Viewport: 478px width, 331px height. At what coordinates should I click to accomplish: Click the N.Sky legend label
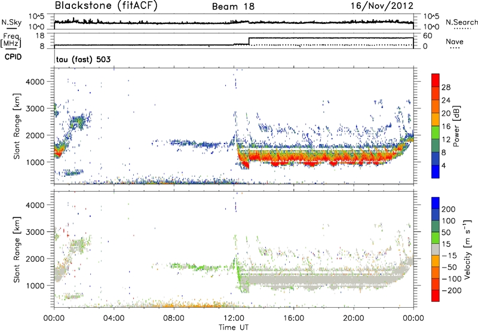click(x=11, y=22)
